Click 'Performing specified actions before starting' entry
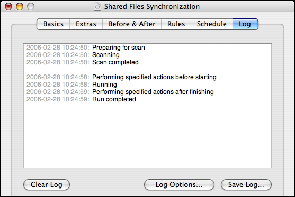The image size is (295, 197). pos(121,77)
